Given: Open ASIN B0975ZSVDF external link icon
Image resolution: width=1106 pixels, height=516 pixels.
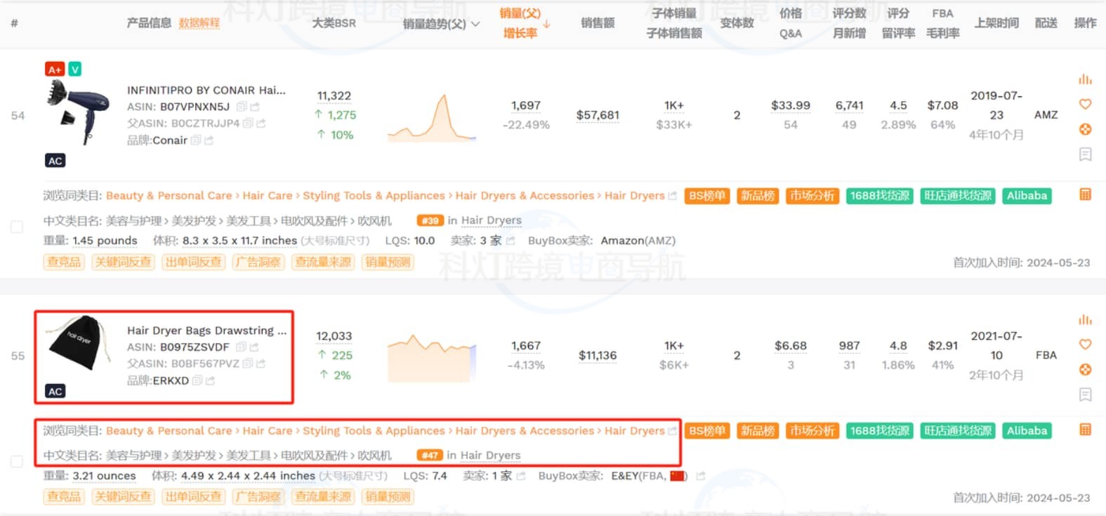Looking at the screenshot, I should click(x=254, y=347).
